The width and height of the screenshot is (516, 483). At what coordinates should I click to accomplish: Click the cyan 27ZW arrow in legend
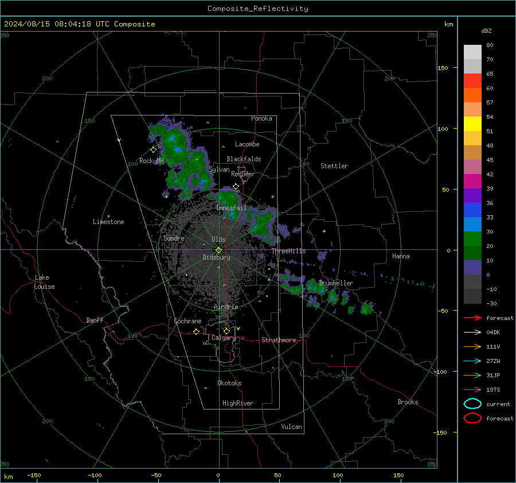pyautogui.click(x=472, y=361)
